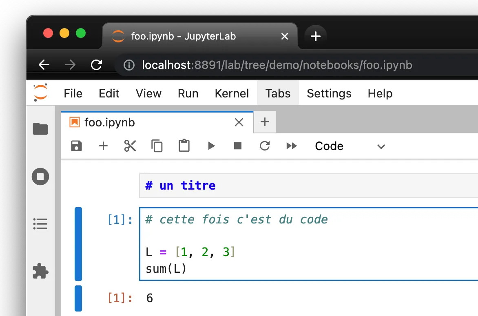Run the selected code cell
The width and height of the screenshot is (478, 316).
coord(211,146)
